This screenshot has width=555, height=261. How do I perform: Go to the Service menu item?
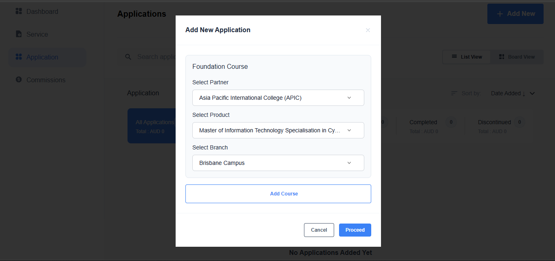click(x=37, y=34)
